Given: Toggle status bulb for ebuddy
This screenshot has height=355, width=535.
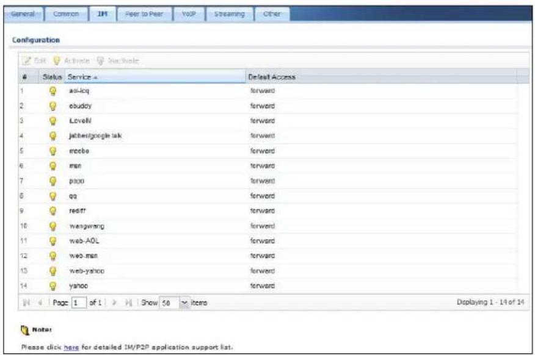Looking at the screenshot, I should [53, 106].
